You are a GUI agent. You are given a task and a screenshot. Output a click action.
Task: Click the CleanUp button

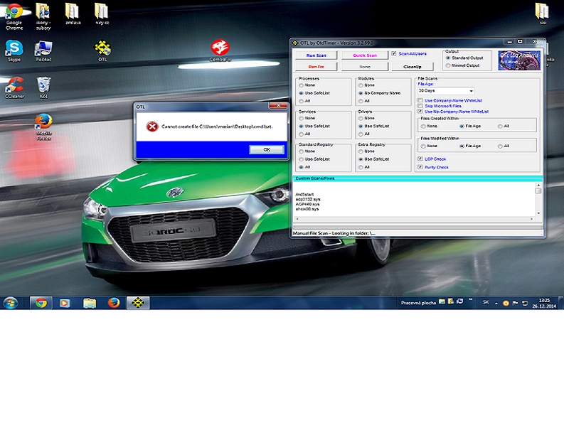[x=412, y=66]
